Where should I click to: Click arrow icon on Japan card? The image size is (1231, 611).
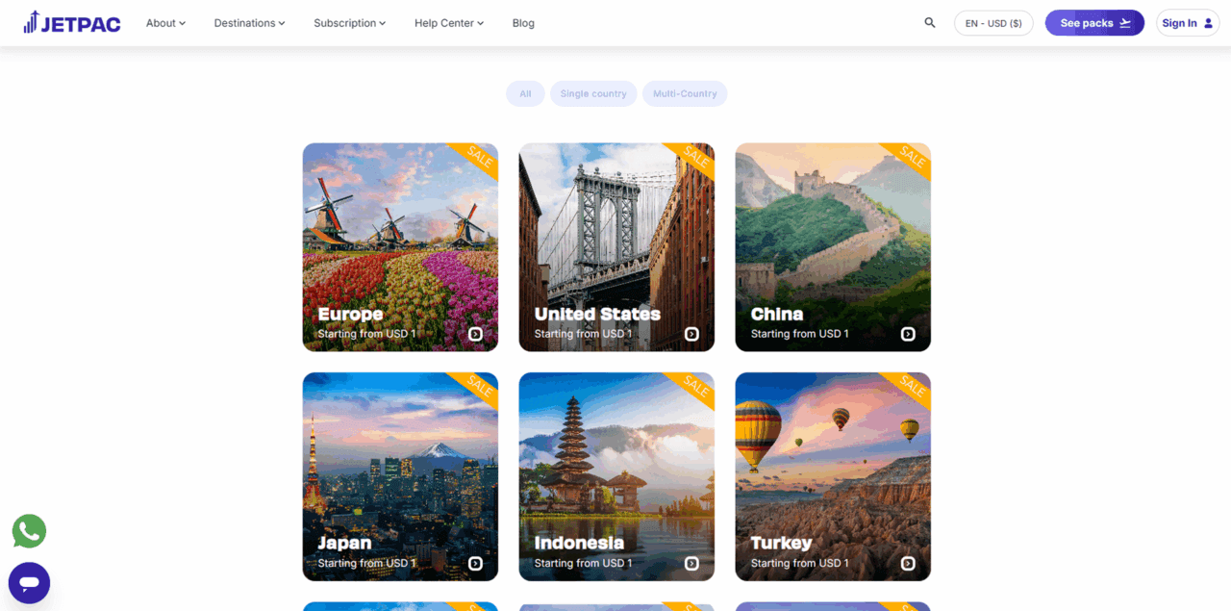coord(475,563)
